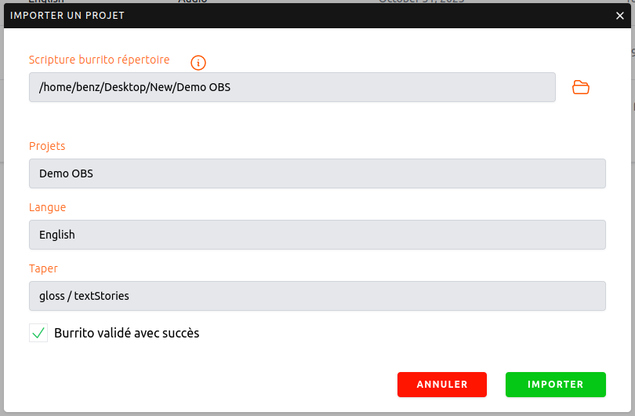Click the Langue label
The height and width of the screenshot is (416, 635).
coord(47,207)
